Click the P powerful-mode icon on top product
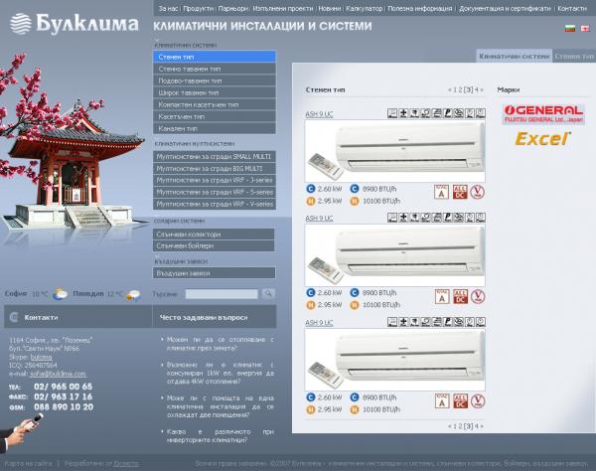 pos(448,113)
